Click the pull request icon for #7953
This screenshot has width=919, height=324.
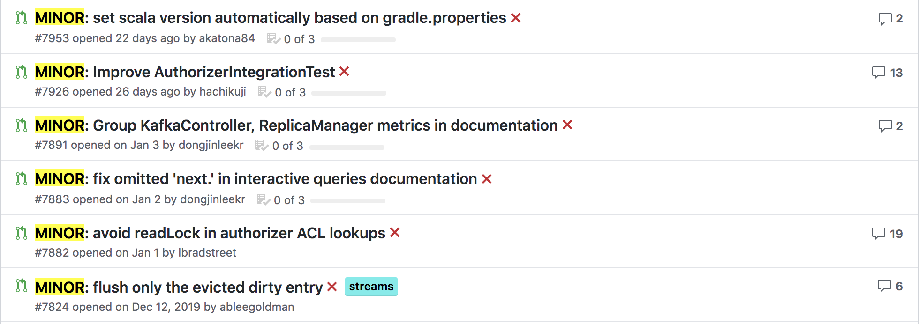[21, 18]
